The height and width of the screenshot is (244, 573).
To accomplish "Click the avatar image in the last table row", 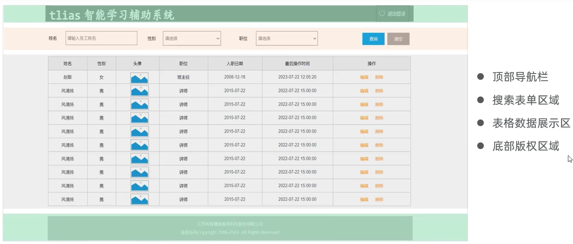I will (x=139, y=200).
